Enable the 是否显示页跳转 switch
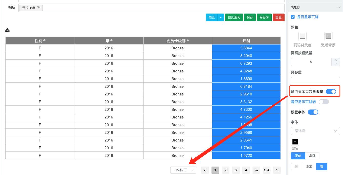 324,102
